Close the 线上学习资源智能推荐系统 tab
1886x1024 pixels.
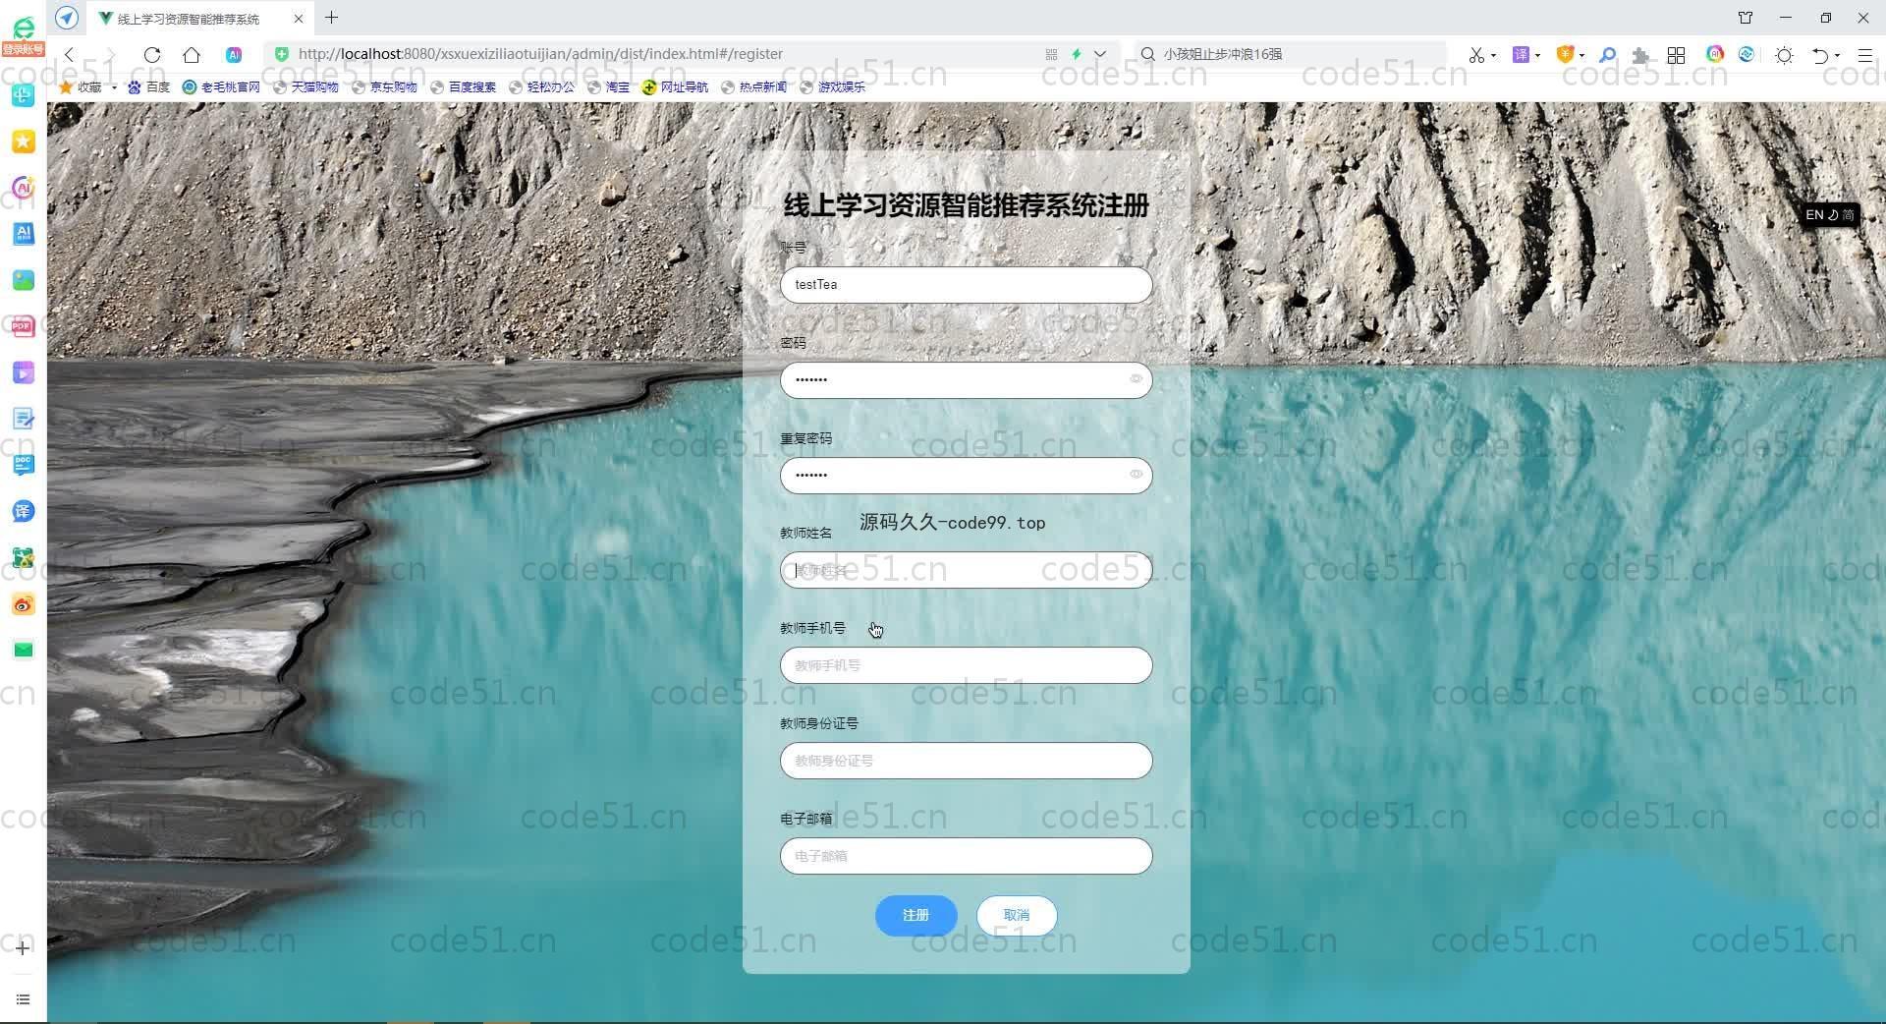pyautogui.click(x=299, y=19)
